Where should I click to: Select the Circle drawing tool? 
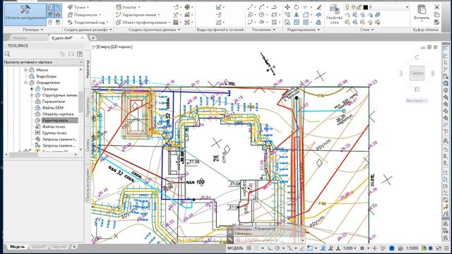coord(261,14)
